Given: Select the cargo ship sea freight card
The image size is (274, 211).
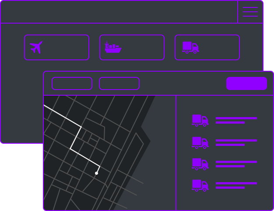Looking at the screenshot, I should (132, 48).
